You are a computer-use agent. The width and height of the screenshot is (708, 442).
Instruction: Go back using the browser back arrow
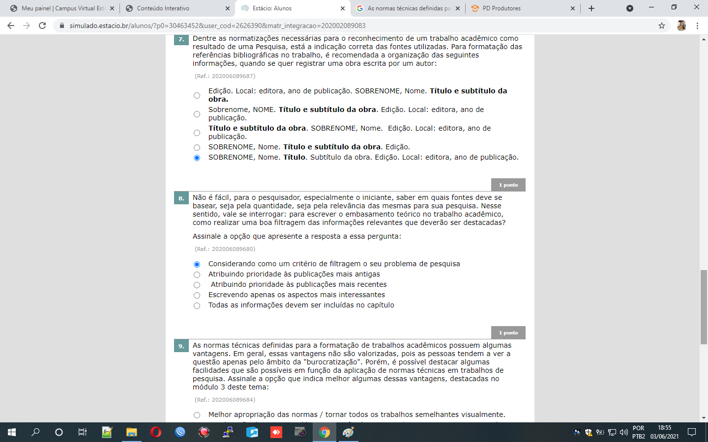pyautogui.click(x=11, y=26)
